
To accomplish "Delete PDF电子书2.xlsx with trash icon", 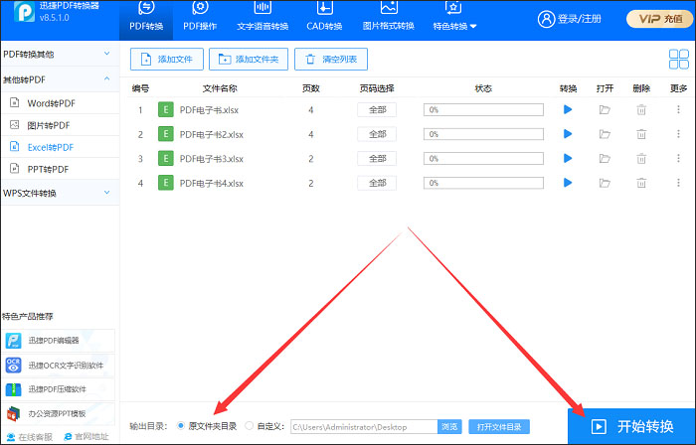I will click(641, 134).
